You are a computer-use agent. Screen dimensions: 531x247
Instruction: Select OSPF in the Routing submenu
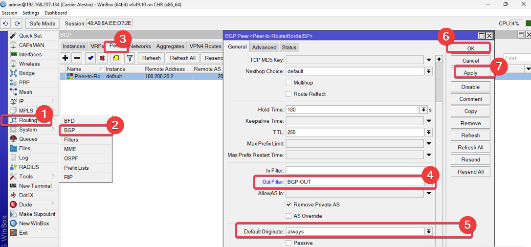click(x=71, y=158)
